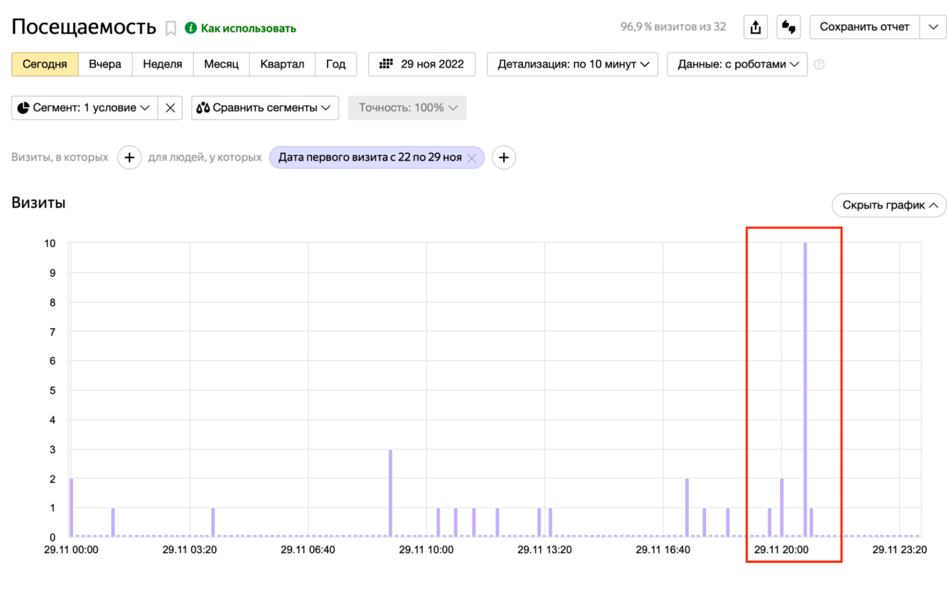
Task: Add a visit condition with the plus button
Action: [x=129, y=157]
